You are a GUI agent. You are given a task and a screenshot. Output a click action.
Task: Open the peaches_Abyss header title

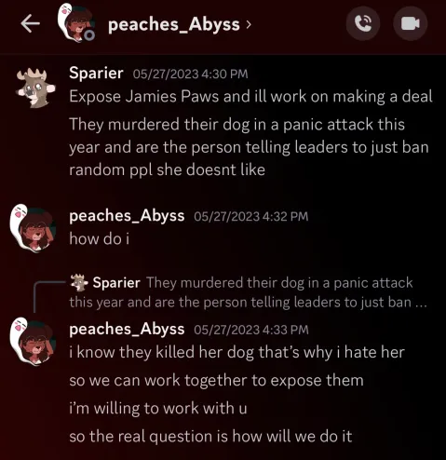[174, 24]
